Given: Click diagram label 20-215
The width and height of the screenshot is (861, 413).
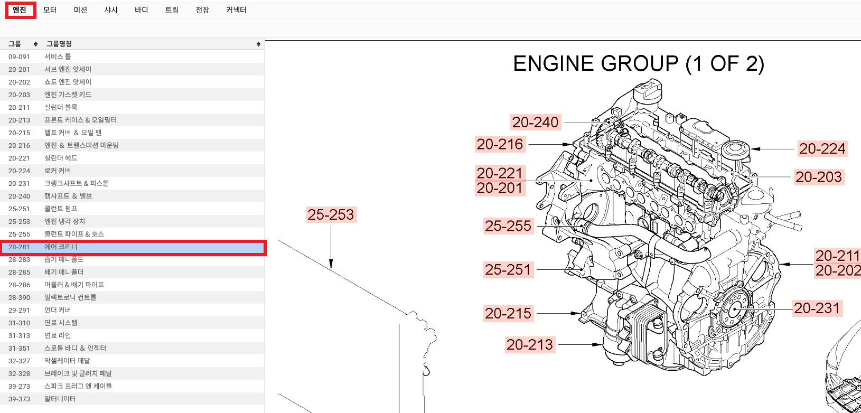Looking at the screenshot, I should (508, 313).
